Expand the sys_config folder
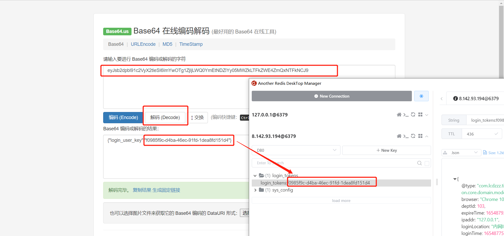 [x=255, y=190]
